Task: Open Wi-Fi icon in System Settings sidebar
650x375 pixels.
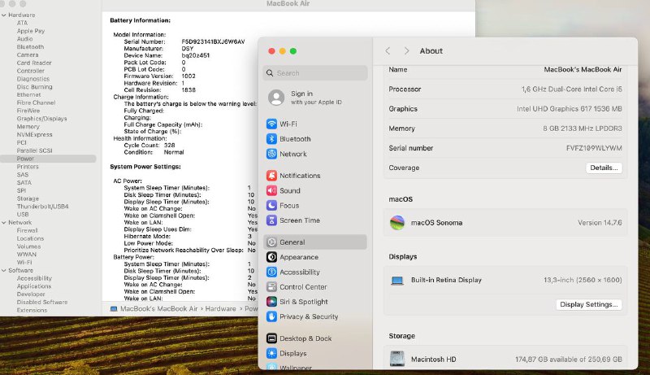Action: click(x=271, y=124)
